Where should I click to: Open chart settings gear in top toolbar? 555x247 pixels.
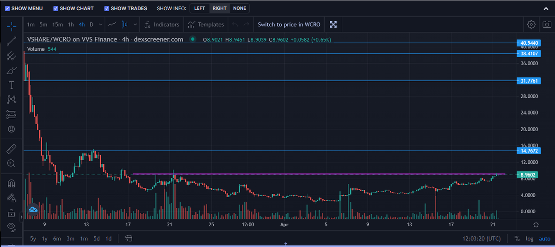(531, 24)
